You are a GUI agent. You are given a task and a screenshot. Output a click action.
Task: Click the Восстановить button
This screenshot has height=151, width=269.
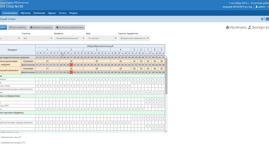(18, 27)
